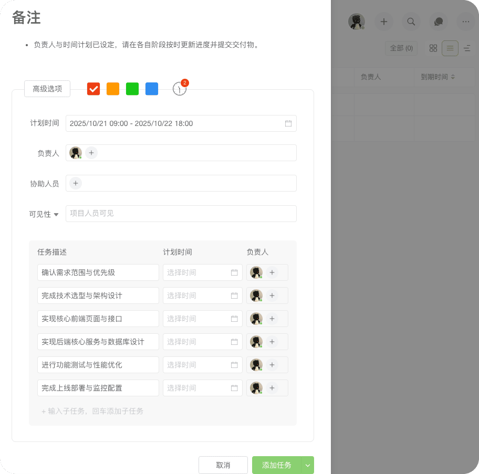Screen dimensions: 479x474
Task: Add assignee to 完成上线部署与监控配置 subtask
Action: click(x=272, y=388)
